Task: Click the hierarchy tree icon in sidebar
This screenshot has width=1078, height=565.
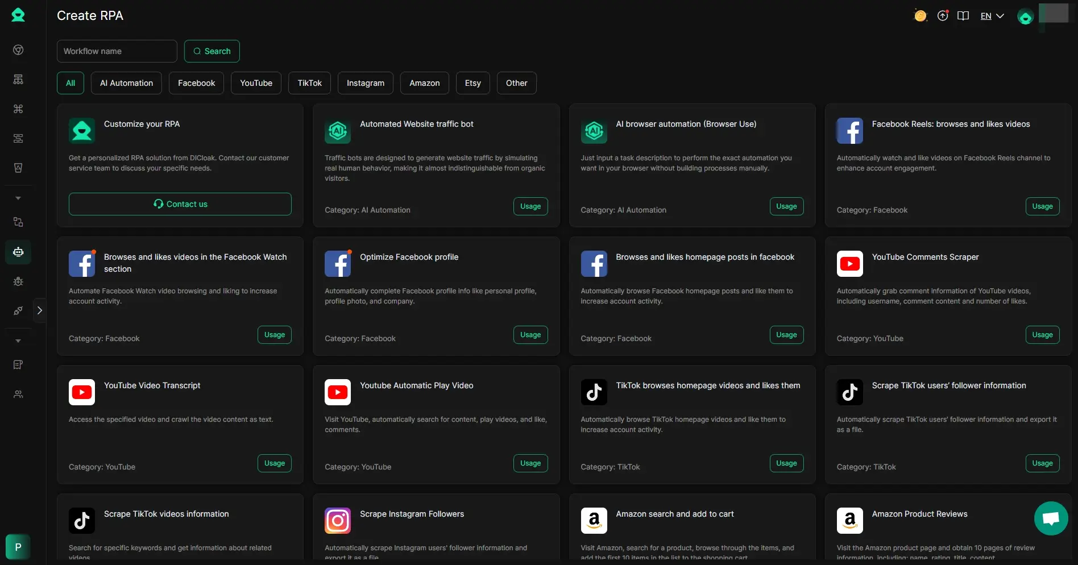Action: click(x=18, y=80)
